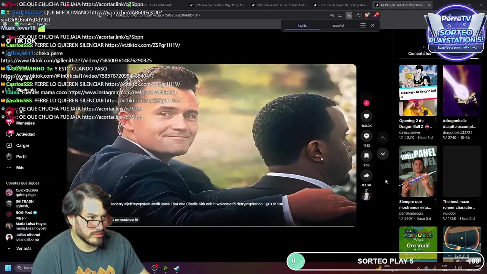487x274 pixels.
Task: Open the translate popup hamburger menu
Action: [x=363, y=25]
